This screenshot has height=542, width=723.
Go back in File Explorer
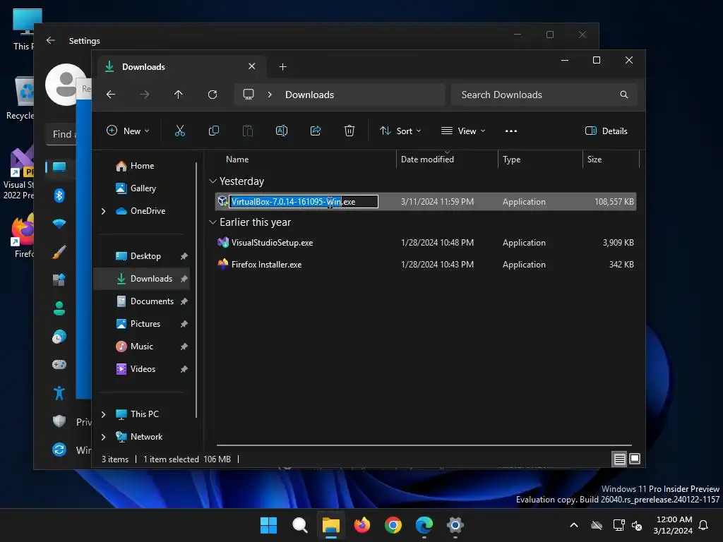[x=111, y=95]
